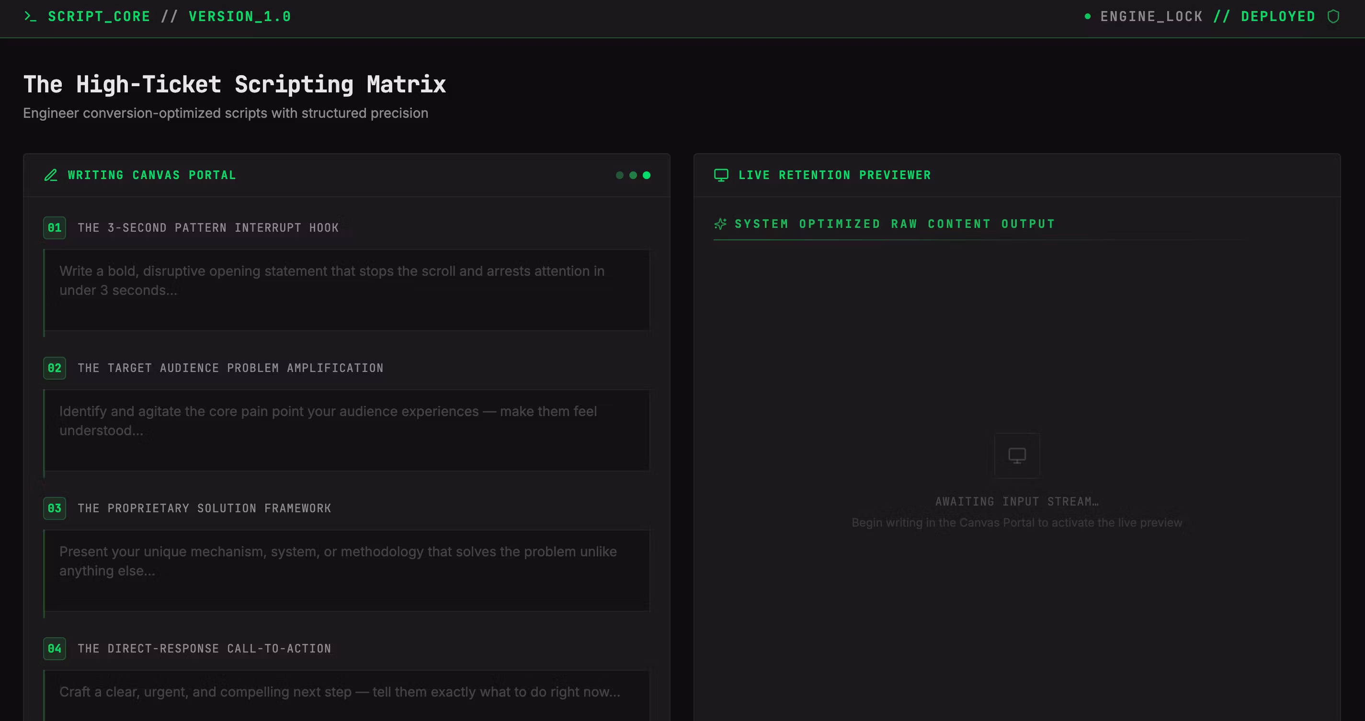Click the monitor icon beside Live Retention Previewer
1365x721 pixels.
click(721, 175)
